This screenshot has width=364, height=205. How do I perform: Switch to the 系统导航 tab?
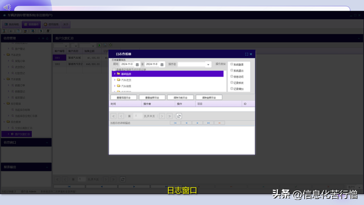click(x=11, y=24)
